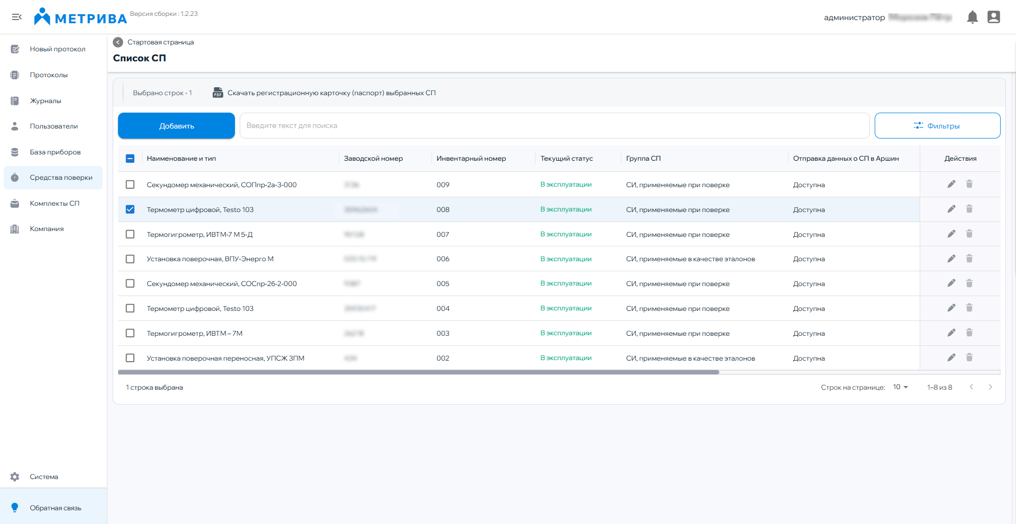
Task: Uncheck the selected Термометр цифровой 008 row
Action: point(130,209)
